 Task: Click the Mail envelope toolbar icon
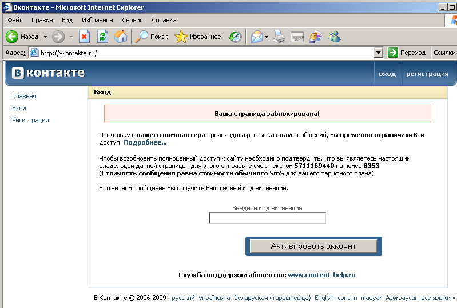click(x=257, y=37)
